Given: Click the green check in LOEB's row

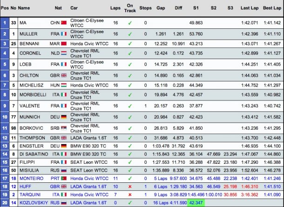Looking at the screenshot, I should (130, 64).
